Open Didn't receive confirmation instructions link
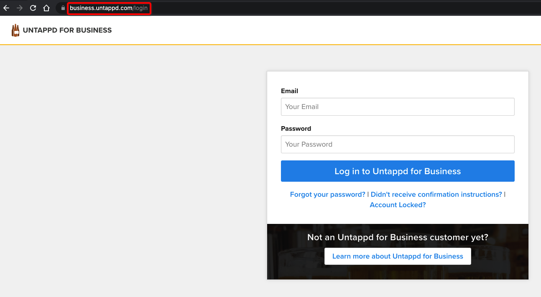Viewport: 541px width, 297px height. (x=436, y=194)
